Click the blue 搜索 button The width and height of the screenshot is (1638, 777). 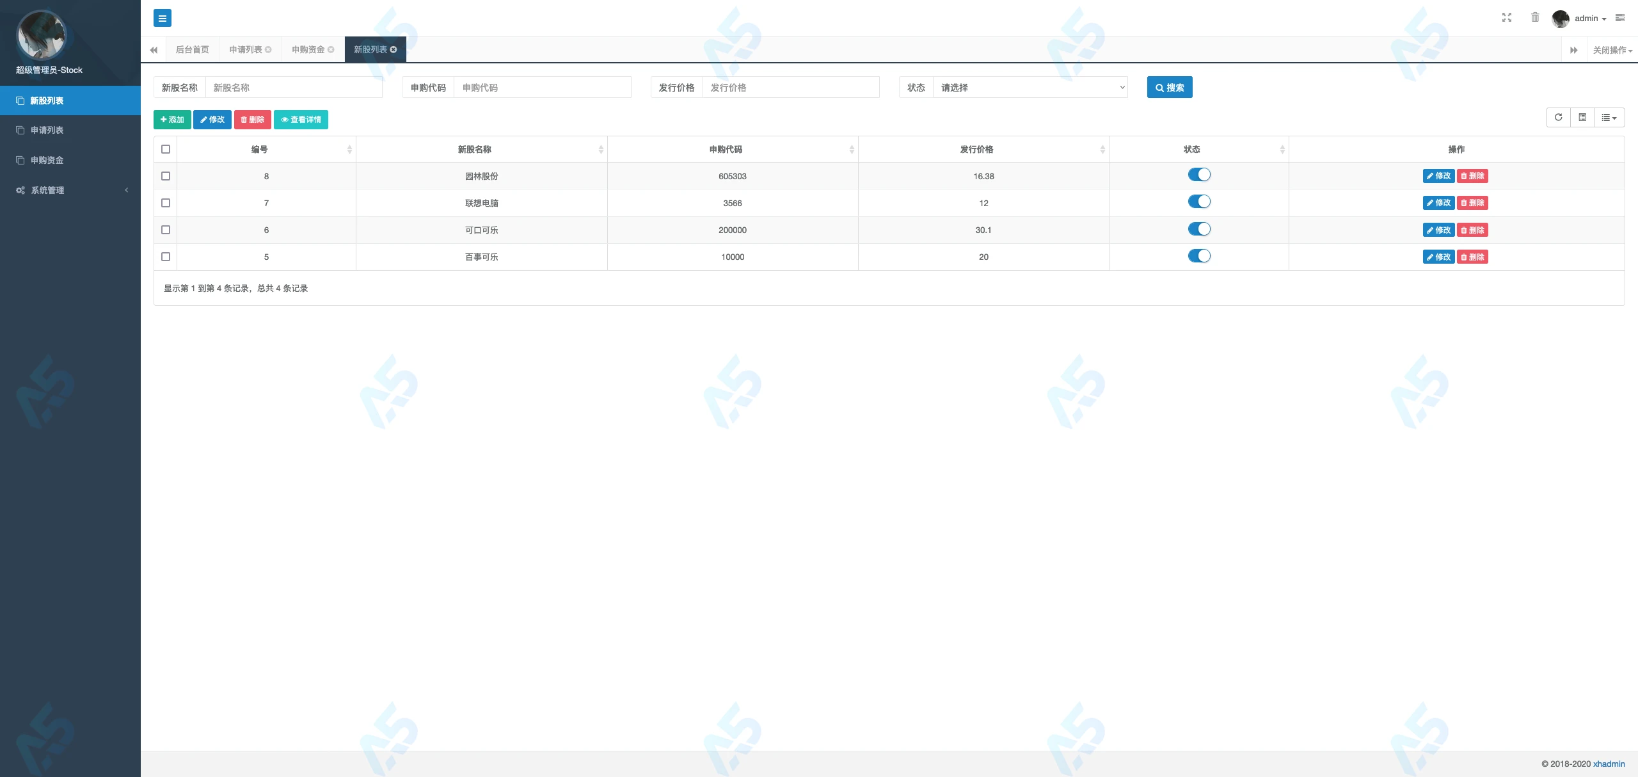point(1170,88)
